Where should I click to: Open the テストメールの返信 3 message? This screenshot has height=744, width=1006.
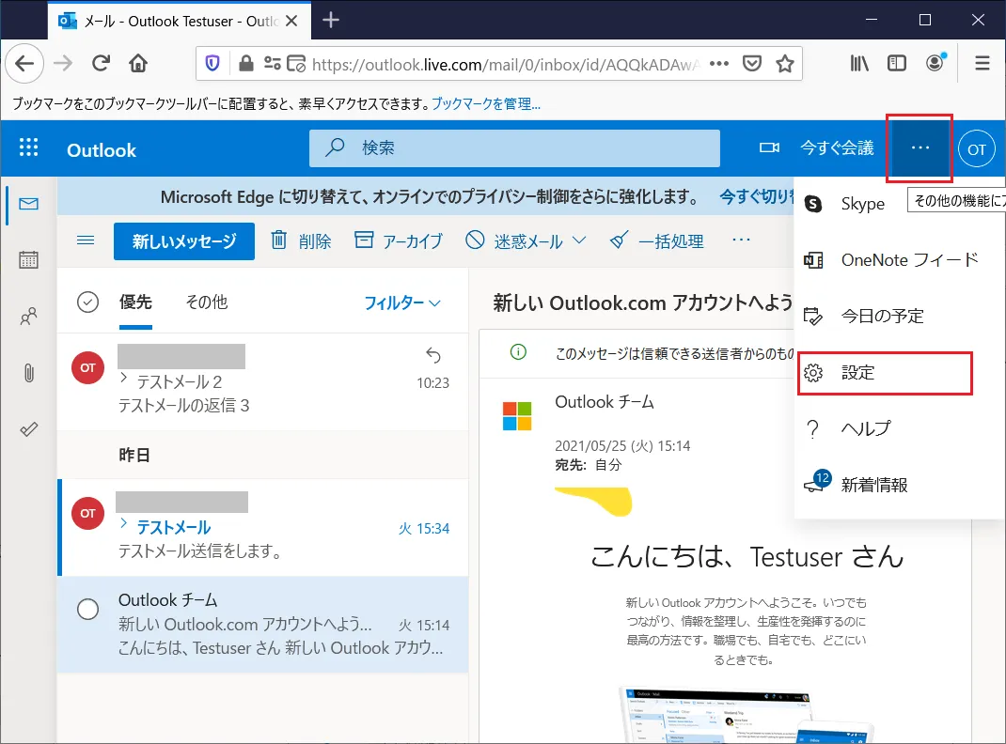pyautogui.click(x=263, y=382)
